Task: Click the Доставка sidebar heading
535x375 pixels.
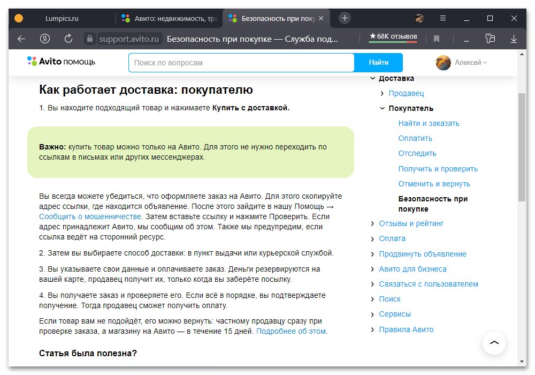Action: tap(396, 78)
